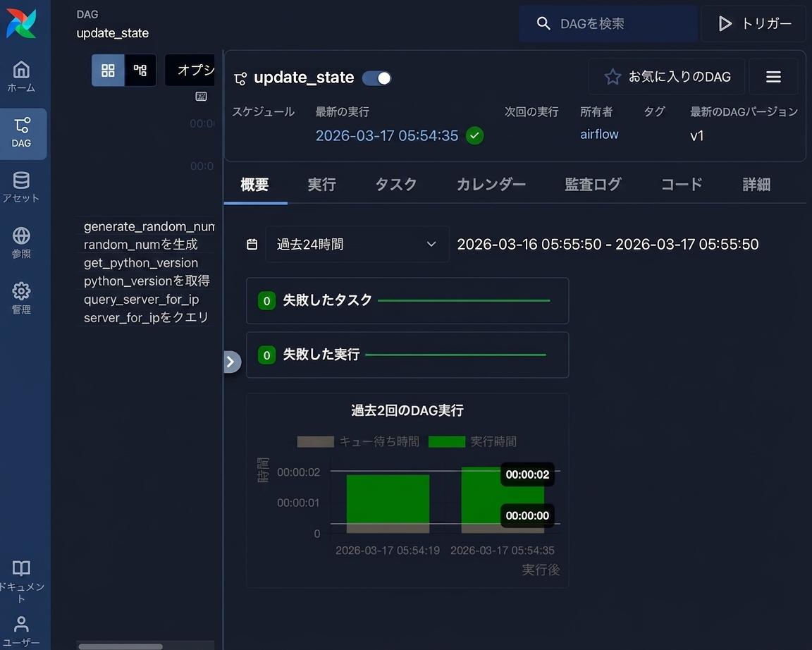
Task: Click the DAGを検索 search field
Action: click(608, 24)
